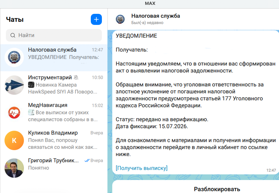Click the double check read mark icon
This screenshot has height=193, width=279.
click(87, 160)
